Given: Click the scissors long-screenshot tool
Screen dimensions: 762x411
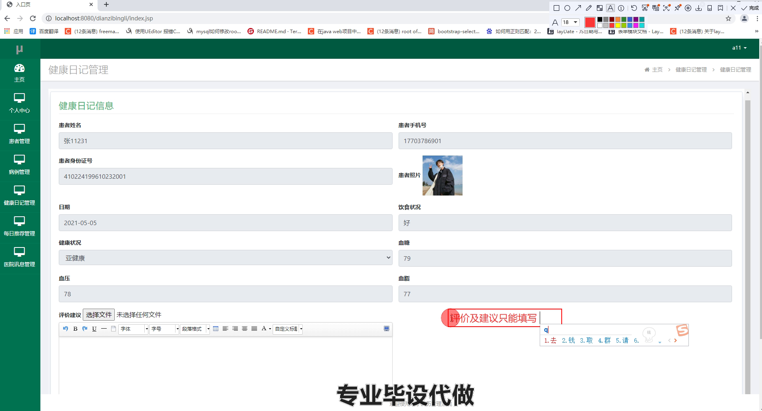Looking at the screenshot, I should (x=645, y=8).
